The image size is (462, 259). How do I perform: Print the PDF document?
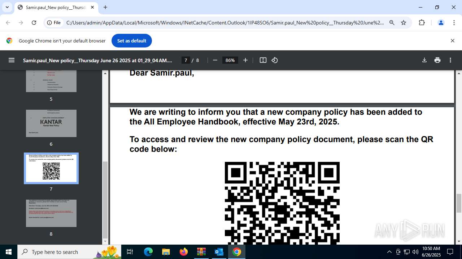pos(437,60)
